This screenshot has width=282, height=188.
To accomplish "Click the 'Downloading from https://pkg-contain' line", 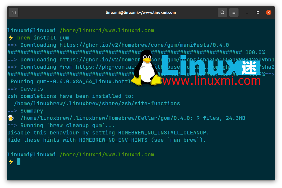I will pos(141,67).
